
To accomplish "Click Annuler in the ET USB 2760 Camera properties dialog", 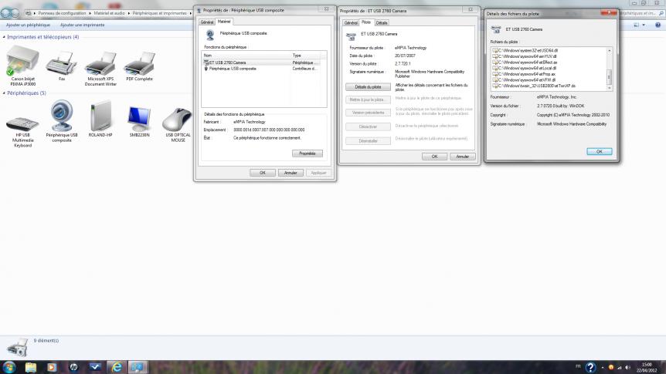I will point(462,157).
